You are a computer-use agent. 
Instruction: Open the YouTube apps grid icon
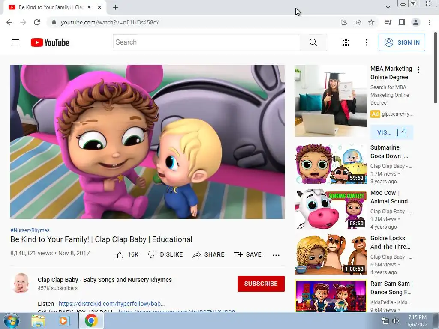[x=346, y=42]
